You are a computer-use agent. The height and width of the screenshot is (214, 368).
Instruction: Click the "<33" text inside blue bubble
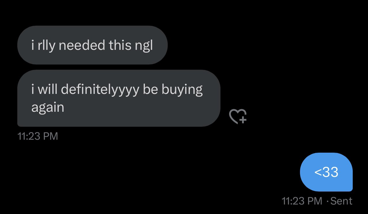[x=326, y=172]
